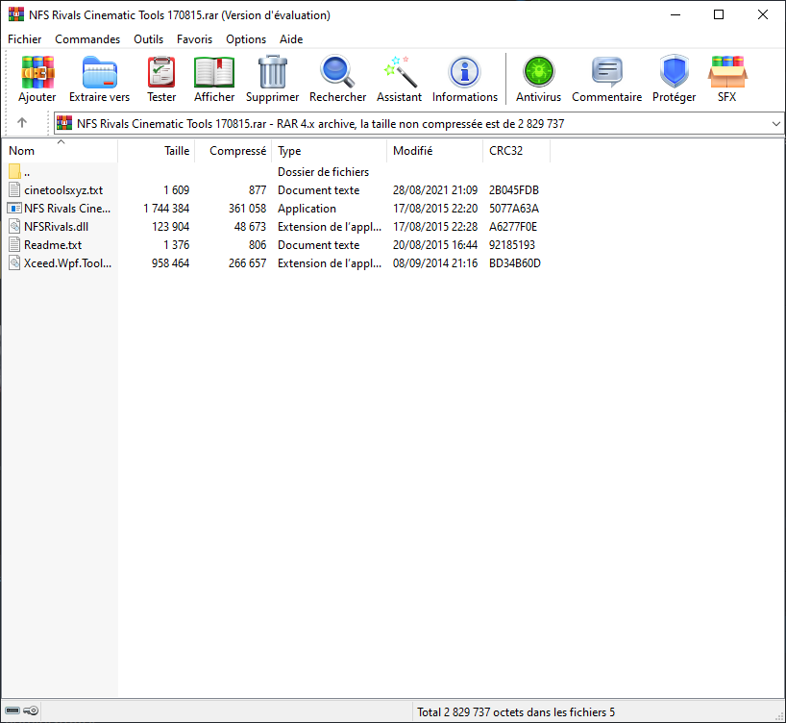The width and height of the screenshot is (786, 723).
Task: Click the CRC32 value 92185193
Action: coord(512,245)
